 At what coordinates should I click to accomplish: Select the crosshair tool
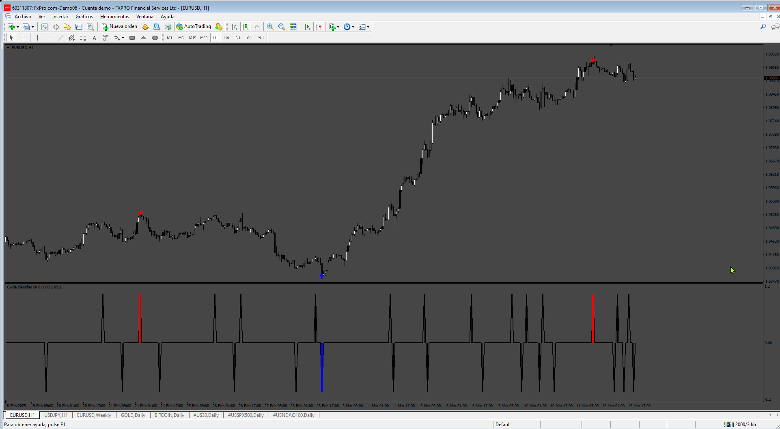[x=23, y=38]
